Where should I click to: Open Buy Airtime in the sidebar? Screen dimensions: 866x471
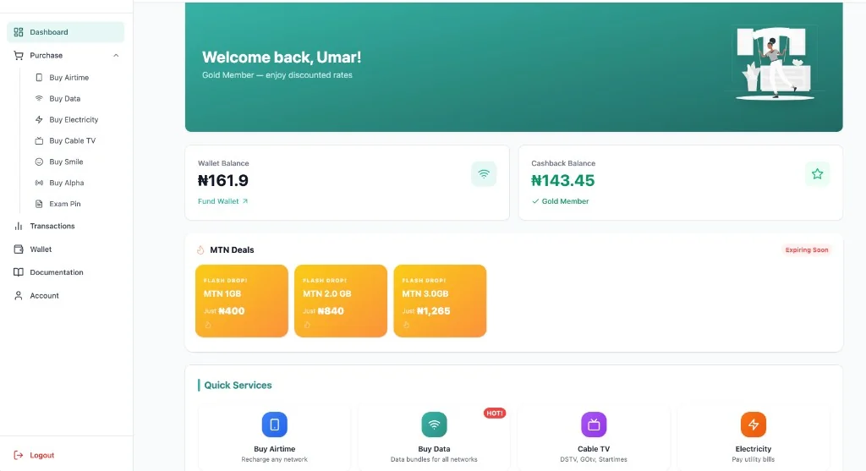(x=69, y=78)
